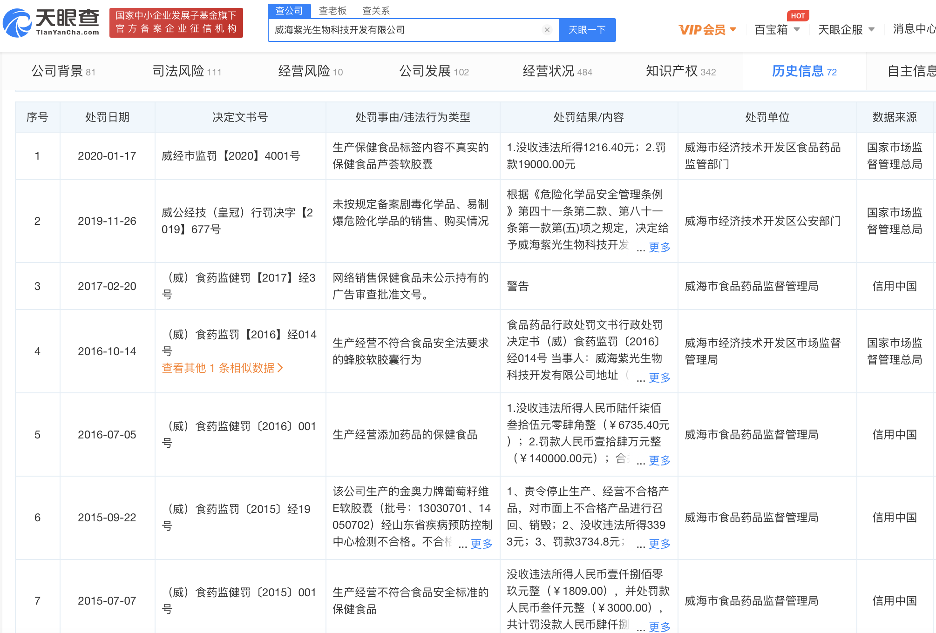Click the red 国家中小企业发展子基金旗下 banner
Screen dimensions: 936x633
176,22
